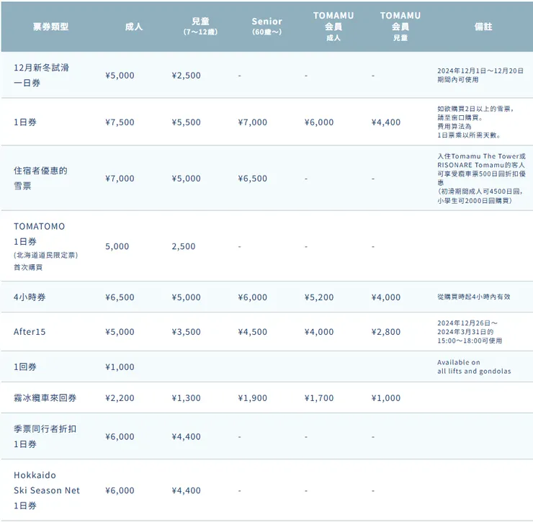Click 2,500 child price in TOMATOMO row

pyautogui.click(x=184, y=246)
